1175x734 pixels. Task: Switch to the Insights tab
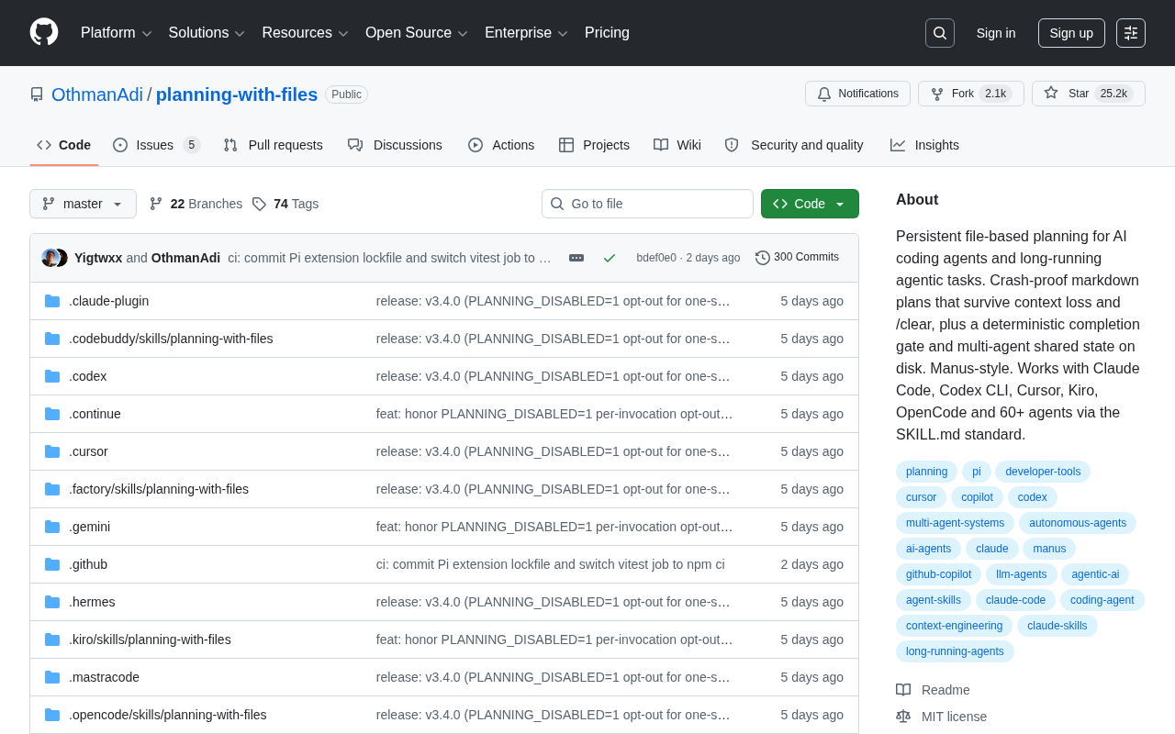click(924, 145)
